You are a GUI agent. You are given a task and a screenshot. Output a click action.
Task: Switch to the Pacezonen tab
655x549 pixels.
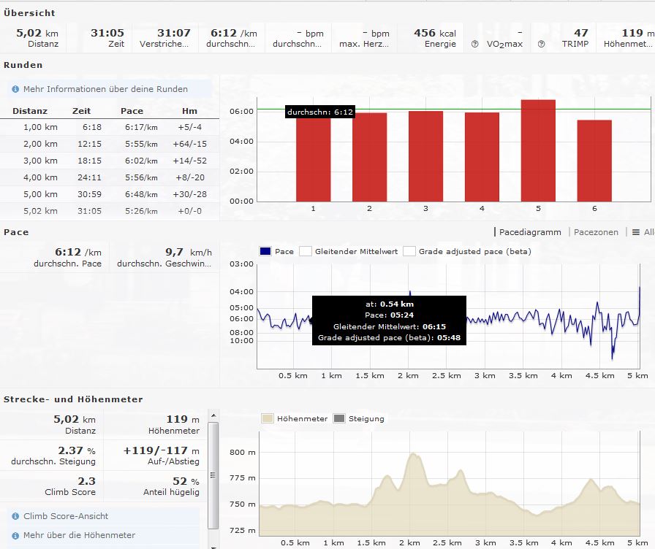(596, 232)
